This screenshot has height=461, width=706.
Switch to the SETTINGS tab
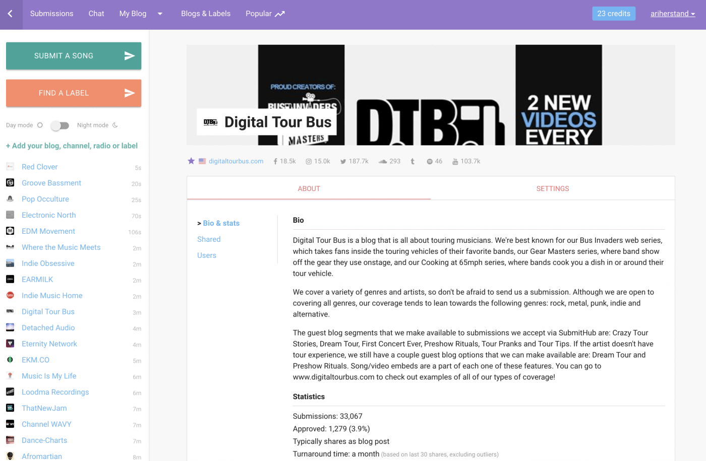tap(553, 188)
